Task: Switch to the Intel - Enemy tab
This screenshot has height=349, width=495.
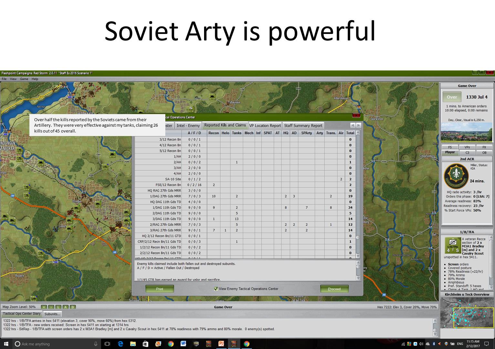Action: coord(188,126)
